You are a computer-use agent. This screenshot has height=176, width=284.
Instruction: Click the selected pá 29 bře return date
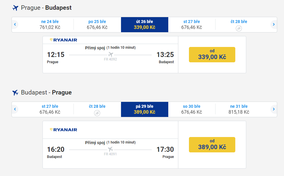(144, 109)
